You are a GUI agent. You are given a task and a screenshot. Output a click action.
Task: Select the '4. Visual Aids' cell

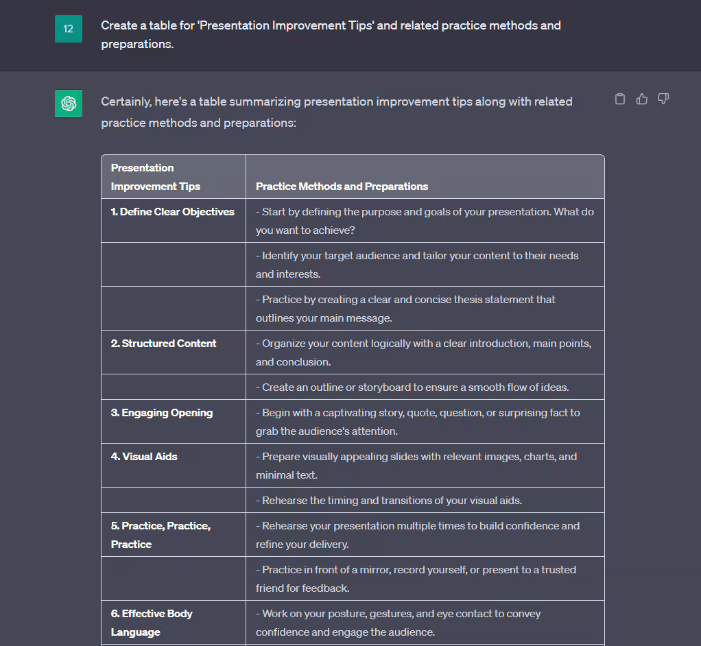[x=144, y=457]
